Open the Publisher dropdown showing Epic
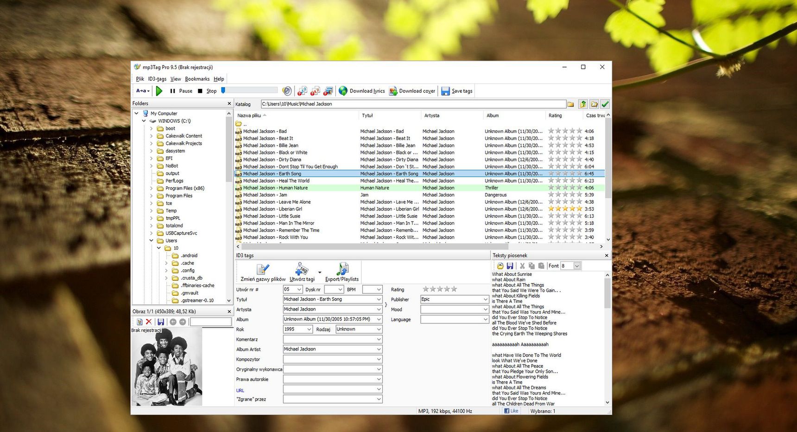 tap(485, 299)
